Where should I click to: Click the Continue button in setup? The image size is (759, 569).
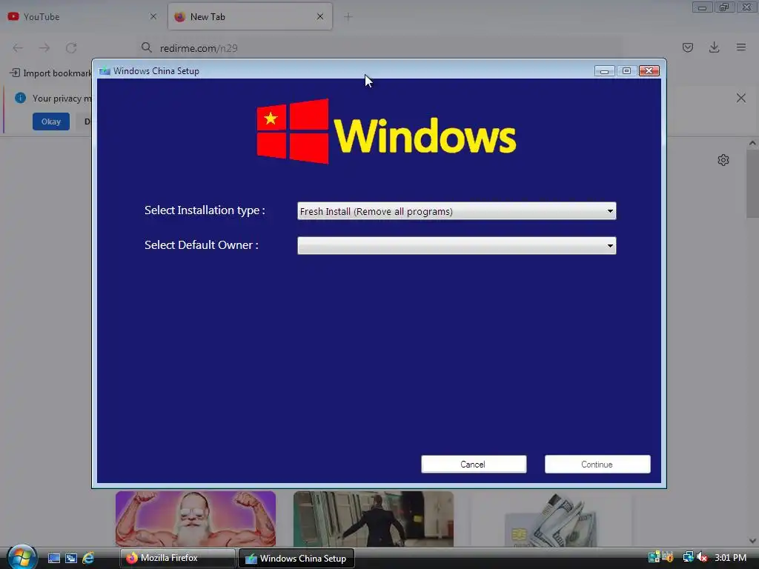597,464
